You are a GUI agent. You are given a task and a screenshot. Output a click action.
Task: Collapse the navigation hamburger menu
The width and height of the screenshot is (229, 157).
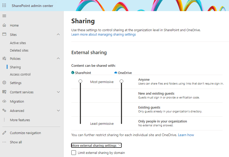tap(4, 16)
